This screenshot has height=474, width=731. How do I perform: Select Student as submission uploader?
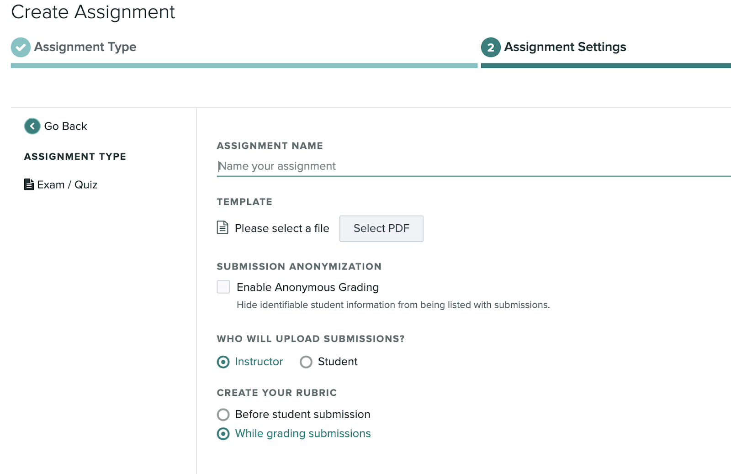pyautogui.click(x=306, y=362)
